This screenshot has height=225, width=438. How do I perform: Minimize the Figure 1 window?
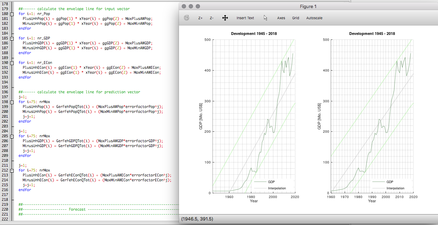coord(191,6)
